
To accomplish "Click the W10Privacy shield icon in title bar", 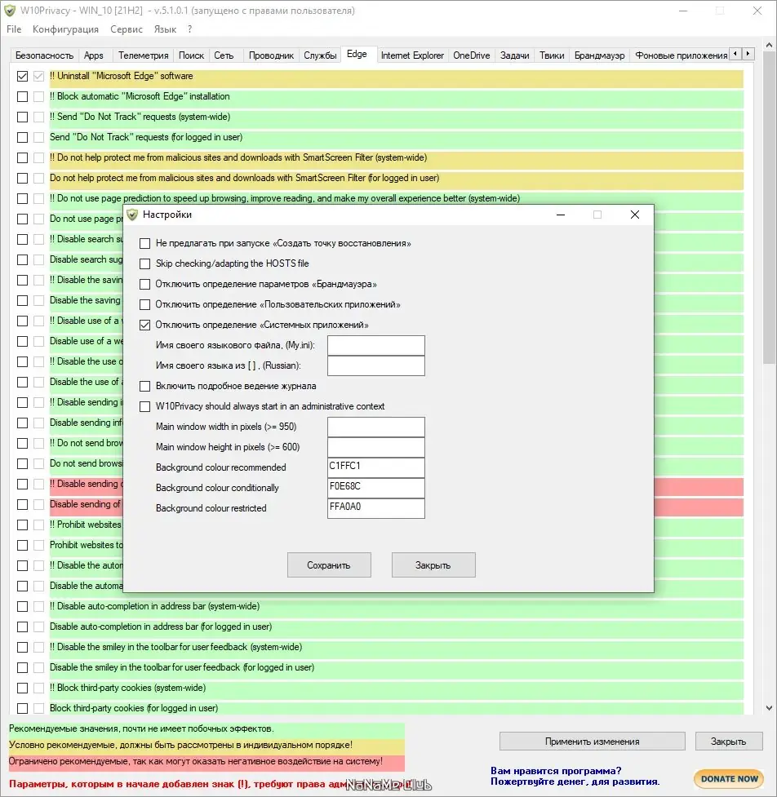I will click(x=10, y=11).
